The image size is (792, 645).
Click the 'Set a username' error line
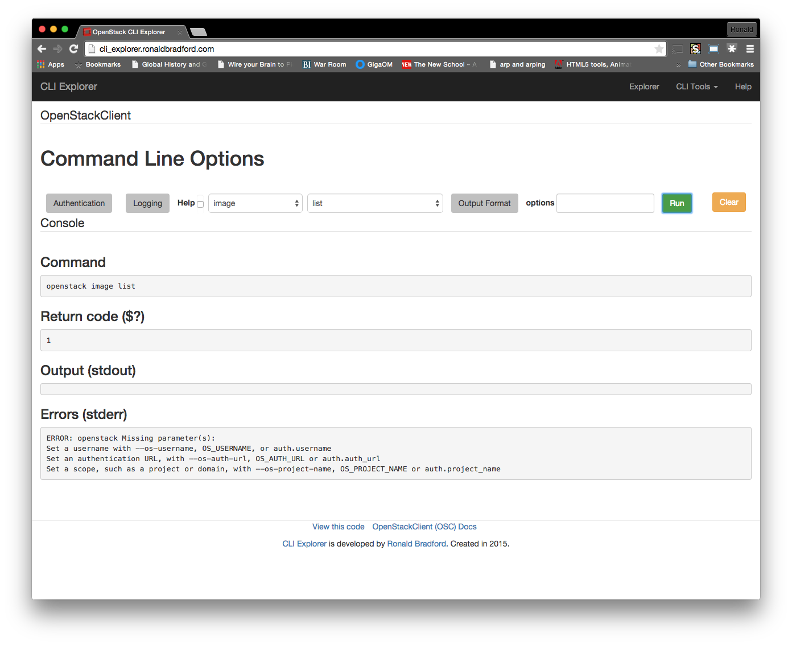coord(189,449)
